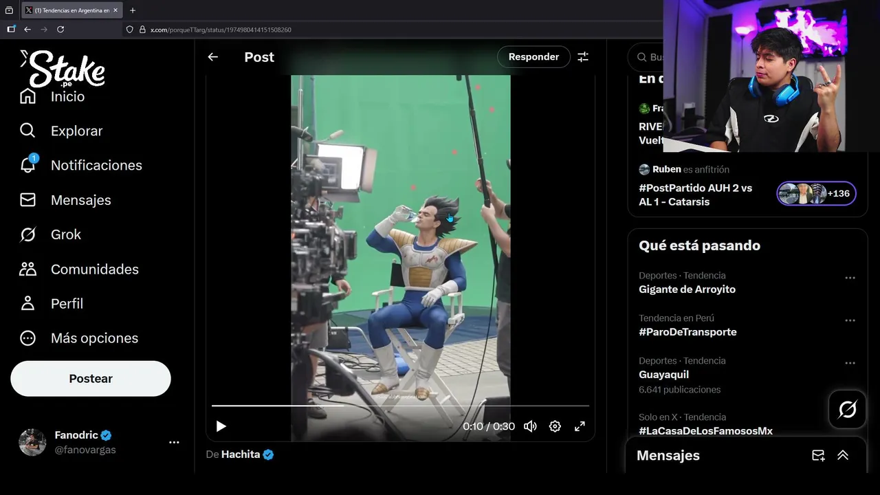
Task: Mute the video volume icon
Action: (x=530, y=426)
